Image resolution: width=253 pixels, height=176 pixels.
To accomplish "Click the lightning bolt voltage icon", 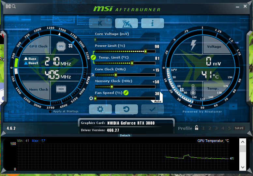I will (193, 45).
